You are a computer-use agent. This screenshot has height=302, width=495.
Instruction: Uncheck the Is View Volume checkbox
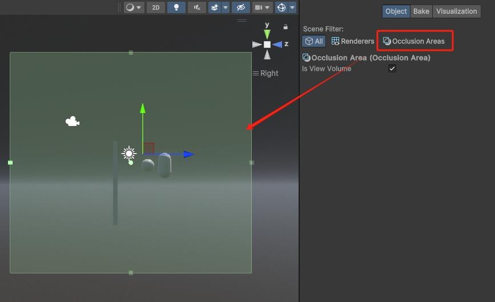(392, 69)
